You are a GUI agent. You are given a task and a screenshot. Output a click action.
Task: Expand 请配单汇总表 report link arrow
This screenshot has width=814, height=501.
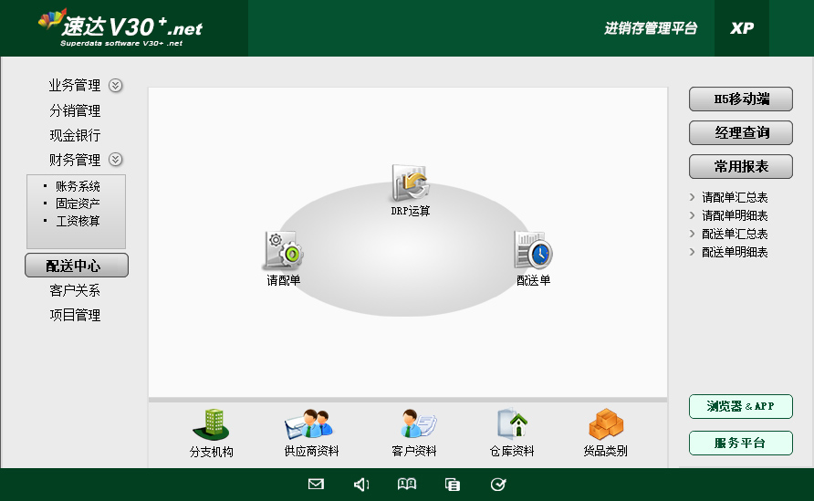tap(693, 197)
